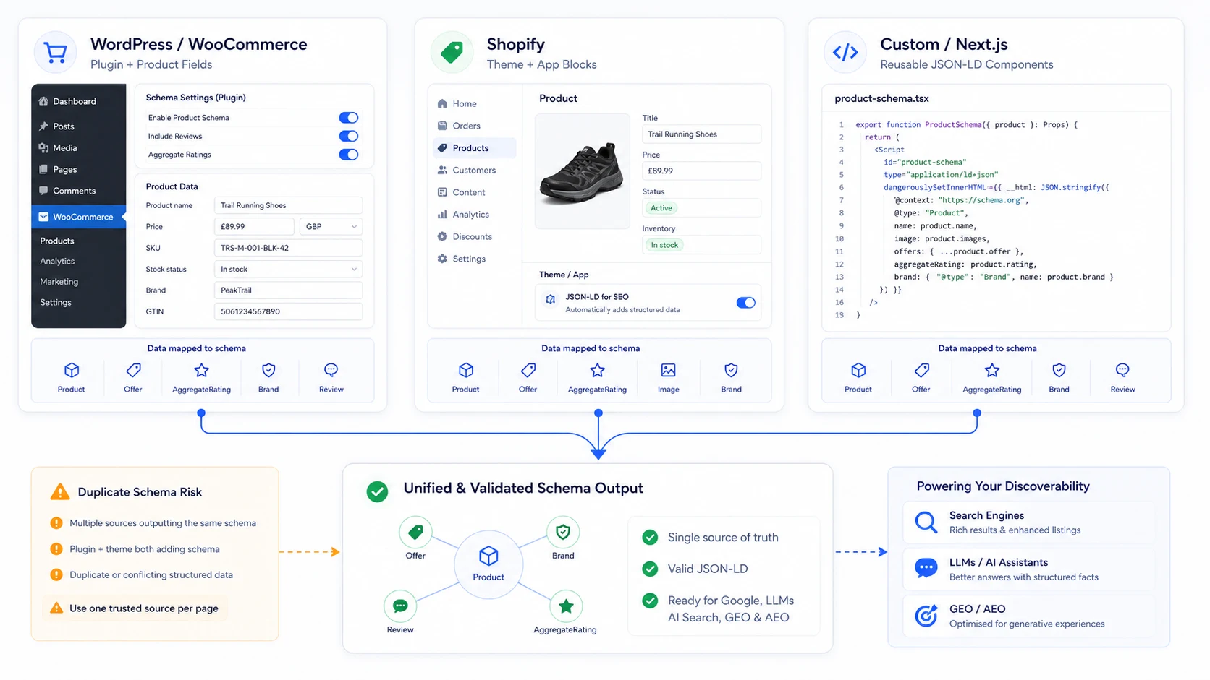
Task: Open the GEO / AEO card
Action: coord(1028,616)
